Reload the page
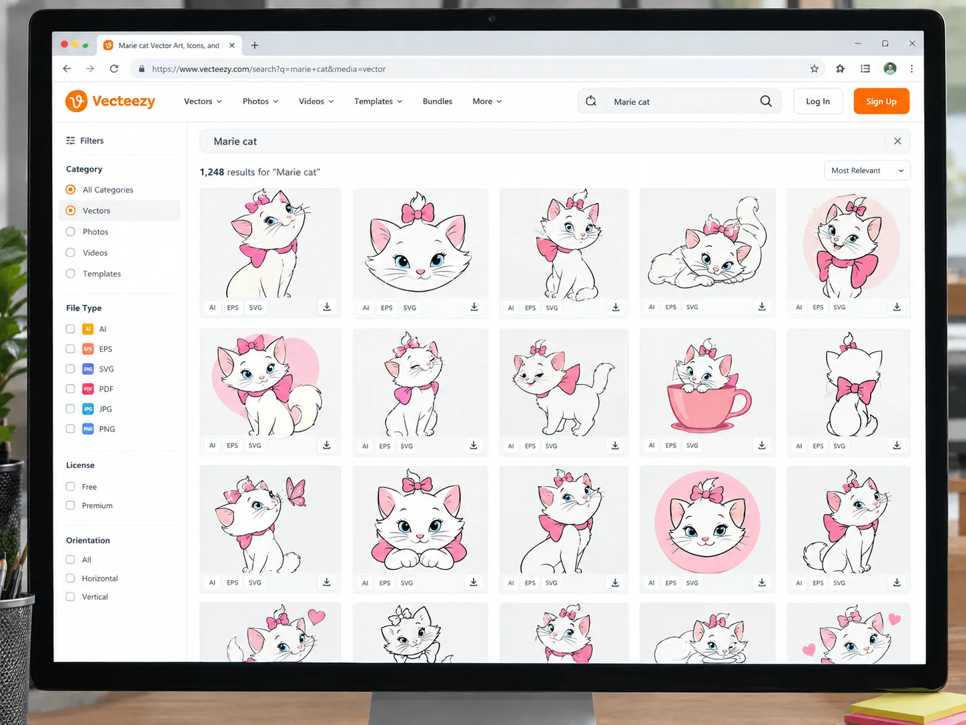The image size is (966, 725). click(x=114, y=69)
